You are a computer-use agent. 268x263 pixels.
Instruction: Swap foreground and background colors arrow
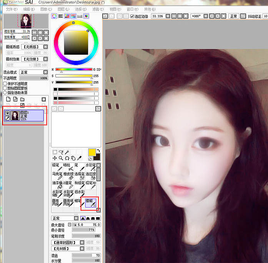(x=98, y=151)
